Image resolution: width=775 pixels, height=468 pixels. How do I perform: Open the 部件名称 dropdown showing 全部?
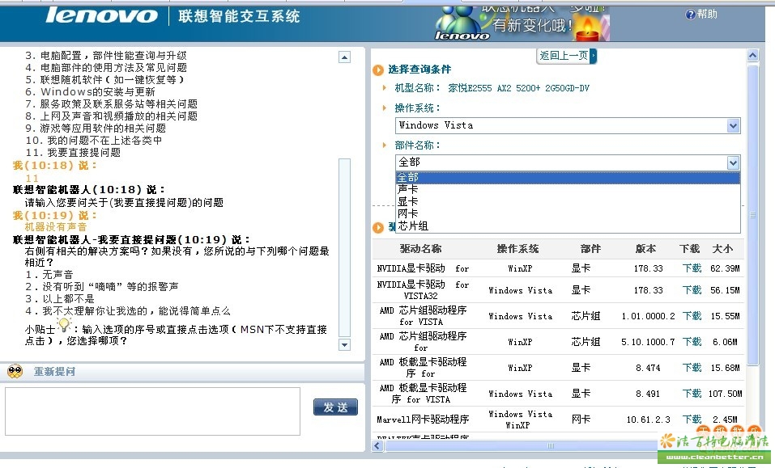pyautogui.click(x=568, y=162)
